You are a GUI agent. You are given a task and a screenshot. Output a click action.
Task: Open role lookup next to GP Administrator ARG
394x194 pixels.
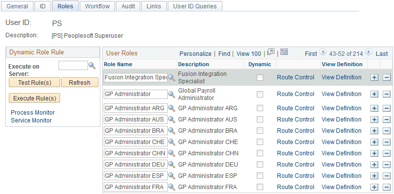click(172, 108)
